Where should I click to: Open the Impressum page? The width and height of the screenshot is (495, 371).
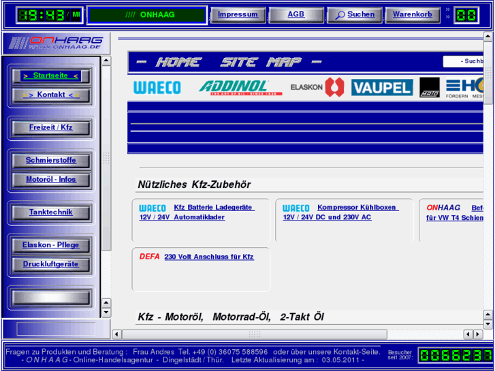click(238, 15)
